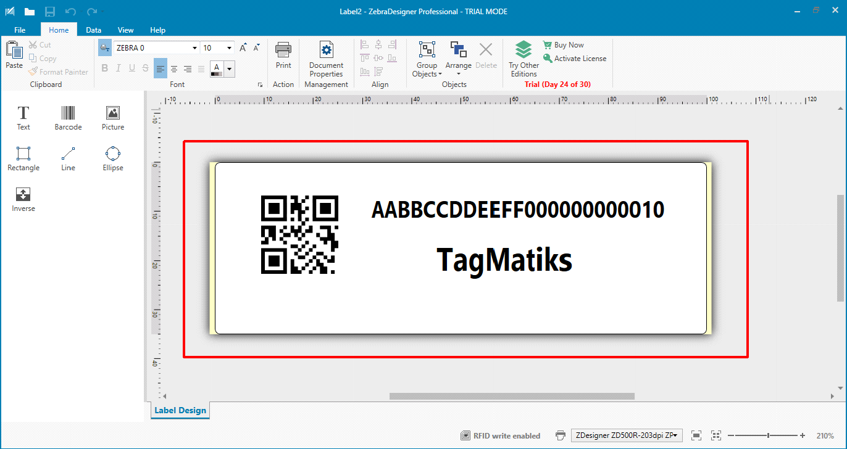Expand the ZEBRA 0 font dropdown

(x=195, y=48)
